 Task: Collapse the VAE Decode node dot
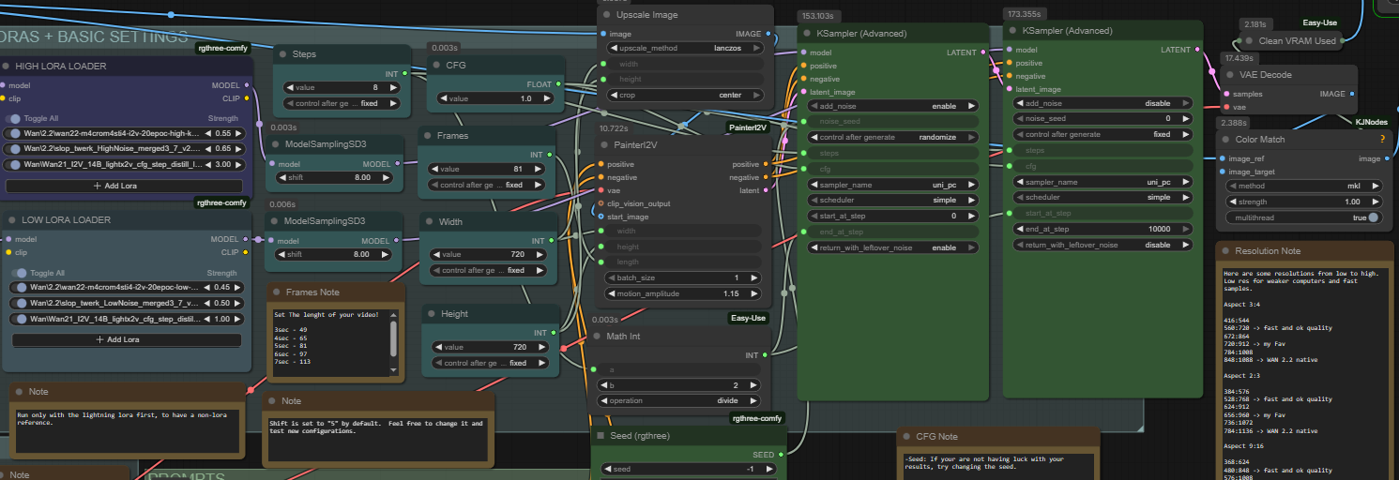(x=1230, y=75)
